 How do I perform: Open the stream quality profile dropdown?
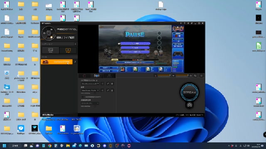(x=90, y=90)
